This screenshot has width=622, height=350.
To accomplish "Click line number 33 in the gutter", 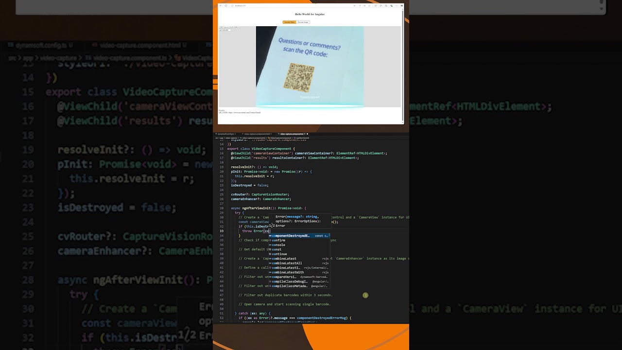I will [222, 231].
